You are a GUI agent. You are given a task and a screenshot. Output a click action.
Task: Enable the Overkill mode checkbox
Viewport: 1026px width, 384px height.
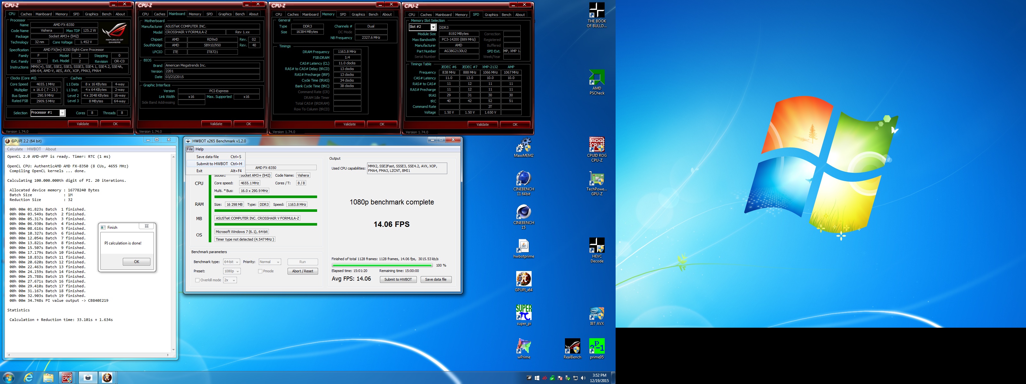tap(197, 280)
